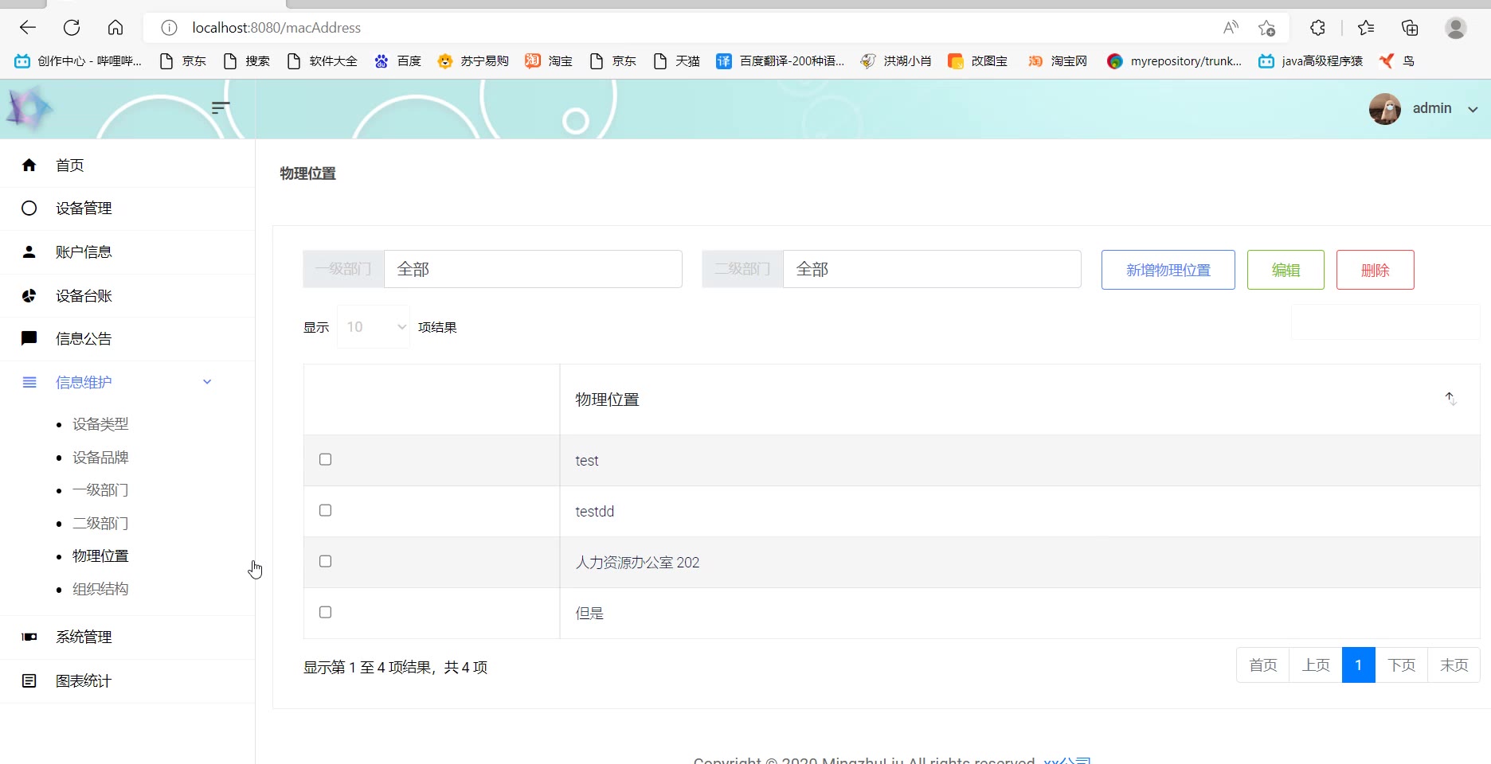Open the 搜索 bookmark

click(246, 61)
